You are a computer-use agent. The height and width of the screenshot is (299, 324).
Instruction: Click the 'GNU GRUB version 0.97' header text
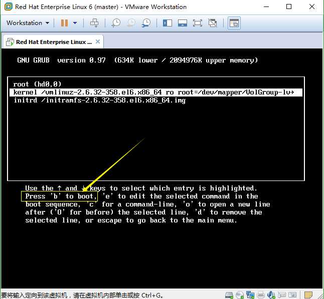tap(61, 60)
